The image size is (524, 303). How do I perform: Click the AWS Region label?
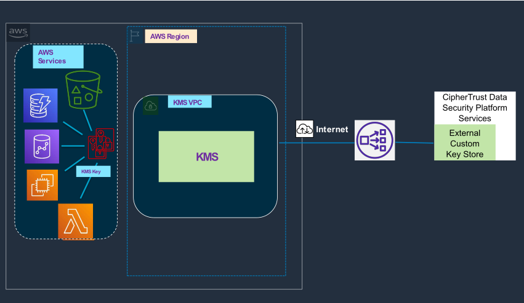(171, 37)
